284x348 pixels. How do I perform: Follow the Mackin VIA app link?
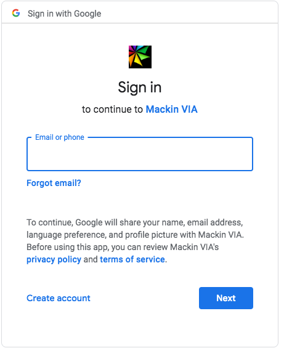tap(171, 110)
